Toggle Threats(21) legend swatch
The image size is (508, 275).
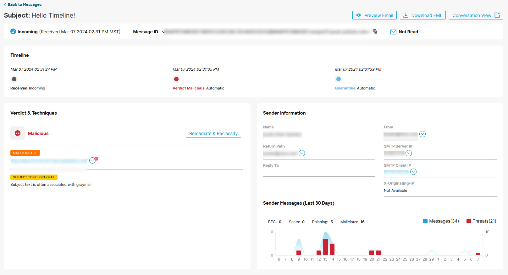[469, 221]
